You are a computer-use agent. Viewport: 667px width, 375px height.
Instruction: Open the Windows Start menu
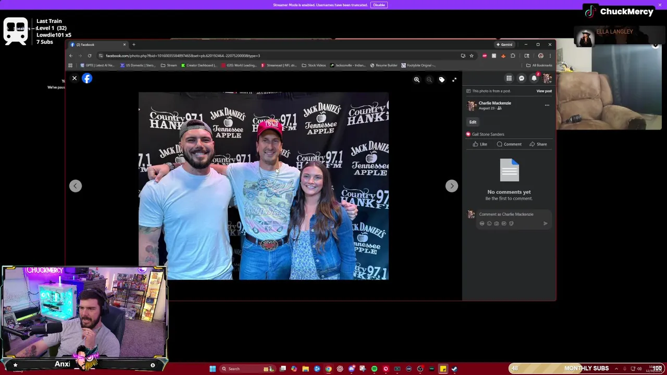(213, 369)
